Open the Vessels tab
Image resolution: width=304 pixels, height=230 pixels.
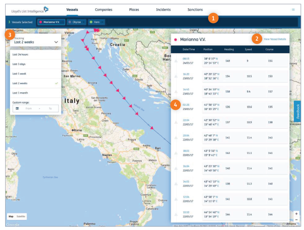[x=72, y=10]
